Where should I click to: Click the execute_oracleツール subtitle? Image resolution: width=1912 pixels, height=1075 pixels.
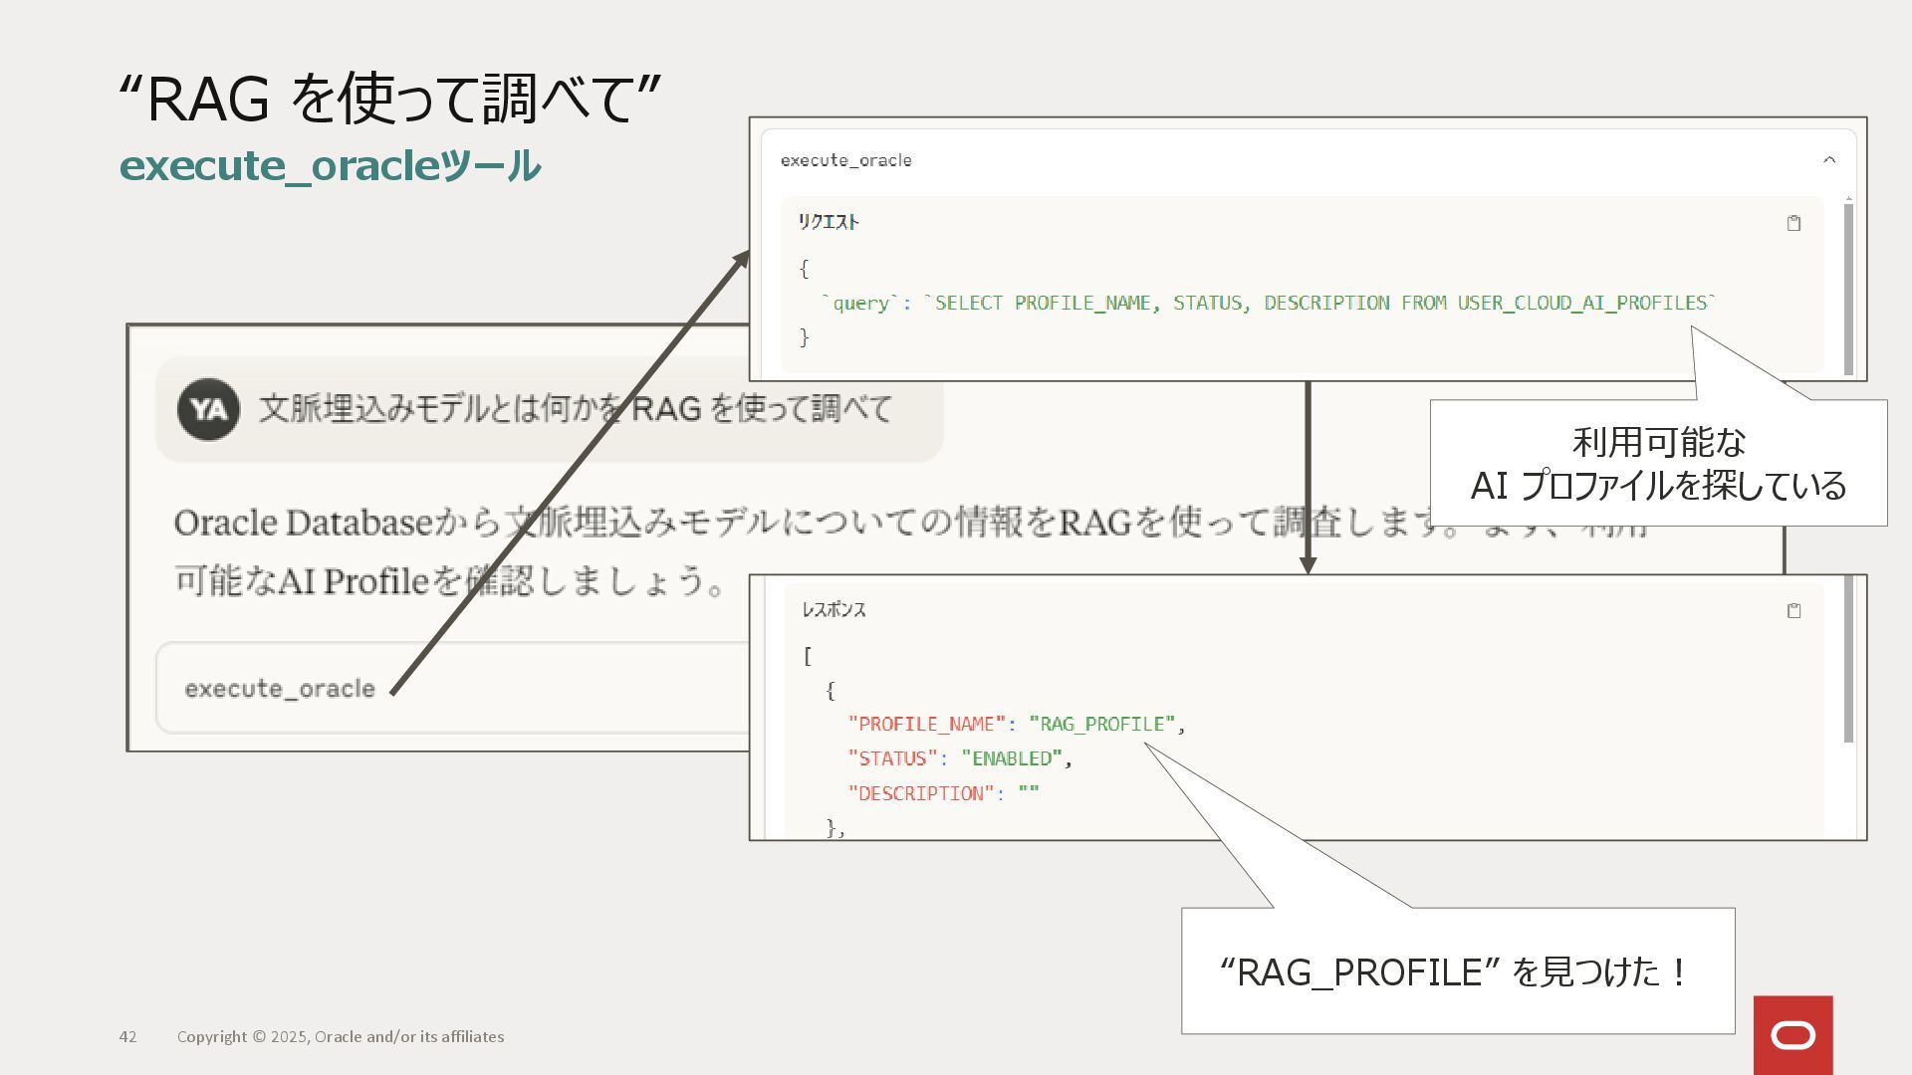(x=330, y=165)
